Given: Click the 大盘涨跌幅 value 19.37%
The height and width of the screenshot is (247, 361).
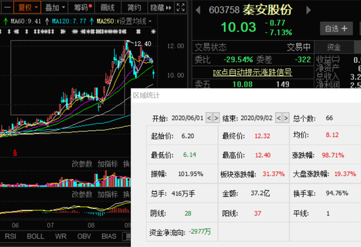Looking at the screenshot, I should pyautogui.click(x=345, y=174).
